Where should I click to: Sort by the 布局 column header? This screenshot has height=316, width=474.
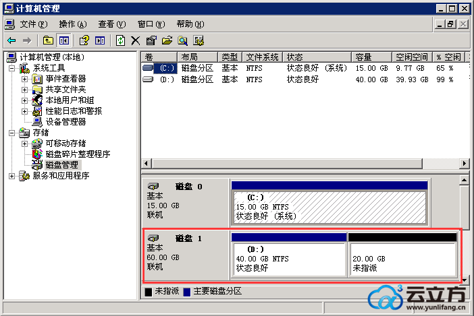pyautogui.click(x=198, y=57)
